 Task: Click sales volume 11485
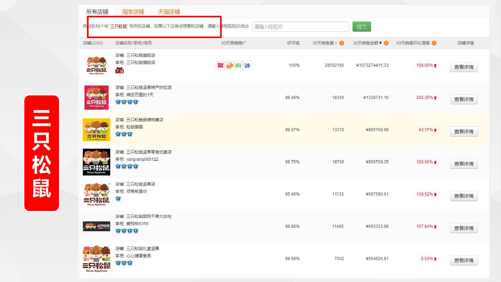338,227
